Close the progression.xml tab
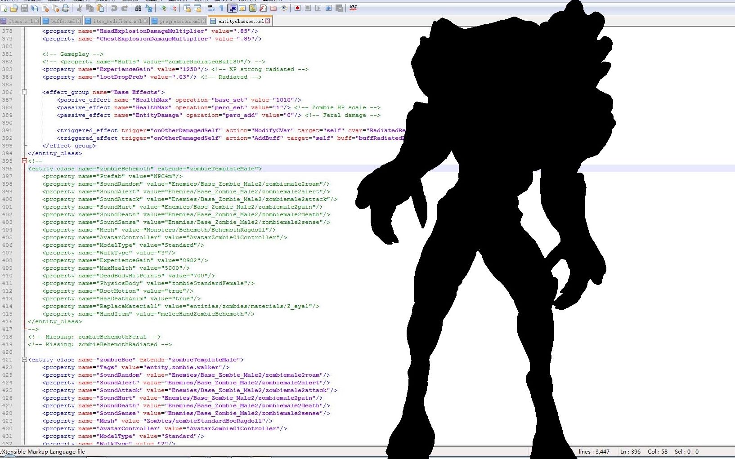The width and height of the screenshot is (735, 459). (203, 21)
